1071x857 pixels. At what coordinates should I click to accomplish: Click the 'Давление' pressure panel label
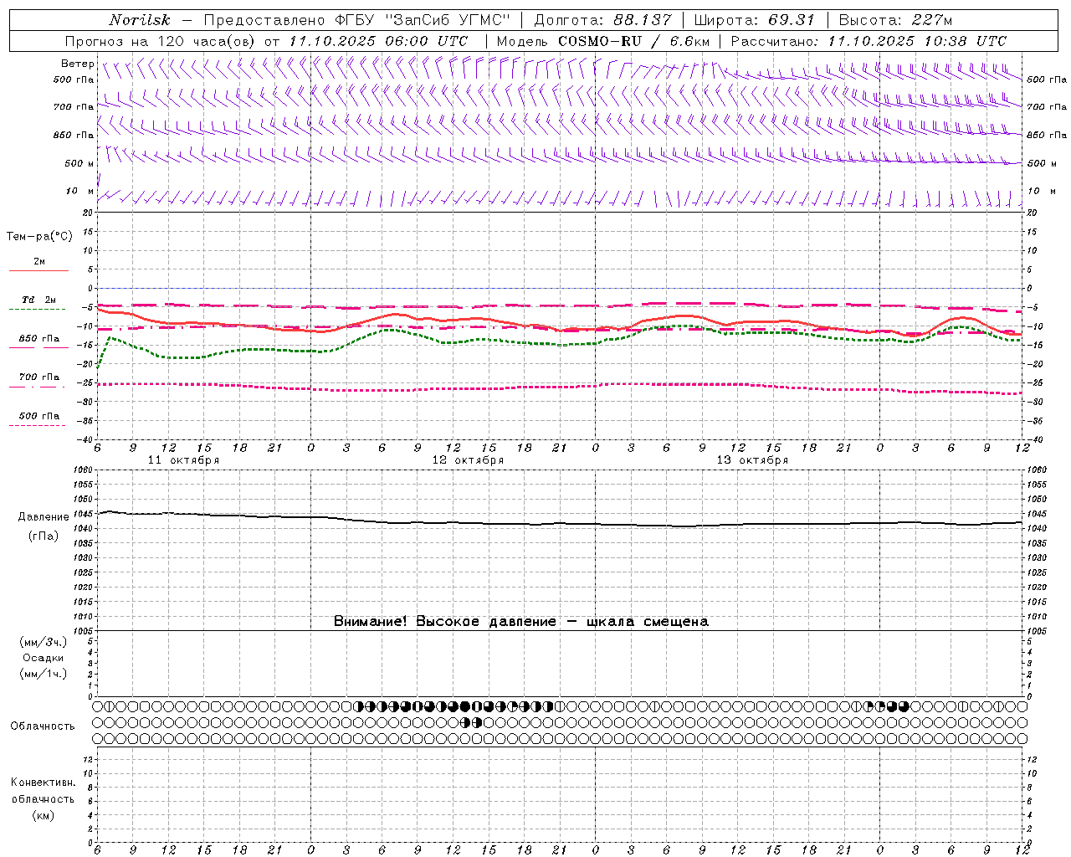(44, 517)
